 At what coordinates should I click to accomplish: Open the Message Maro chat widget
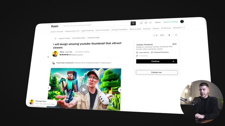coord(43,102)
